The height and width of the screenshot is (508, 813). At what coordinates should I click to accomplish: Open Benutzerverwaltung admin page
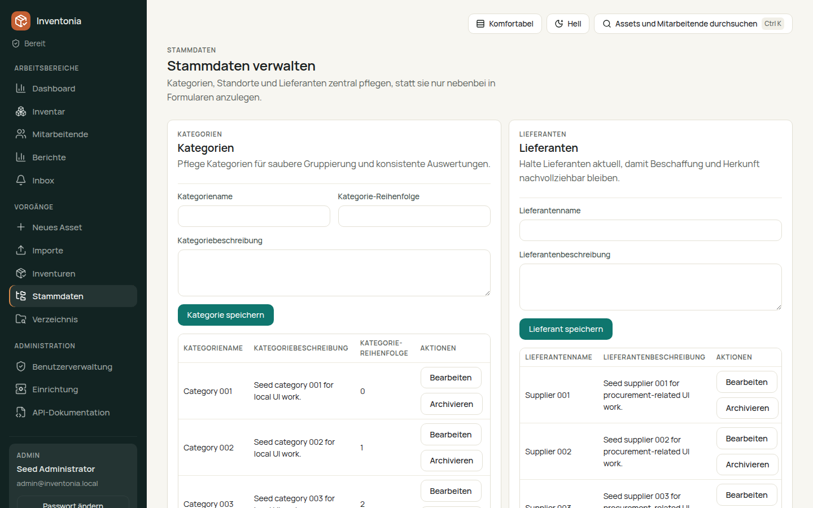click(x=73, y=367)
